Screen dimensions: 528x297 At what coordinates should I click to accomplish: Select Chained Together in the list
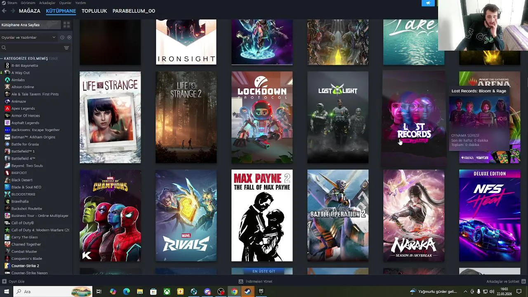pyautogui.click(x=26, y=244)
